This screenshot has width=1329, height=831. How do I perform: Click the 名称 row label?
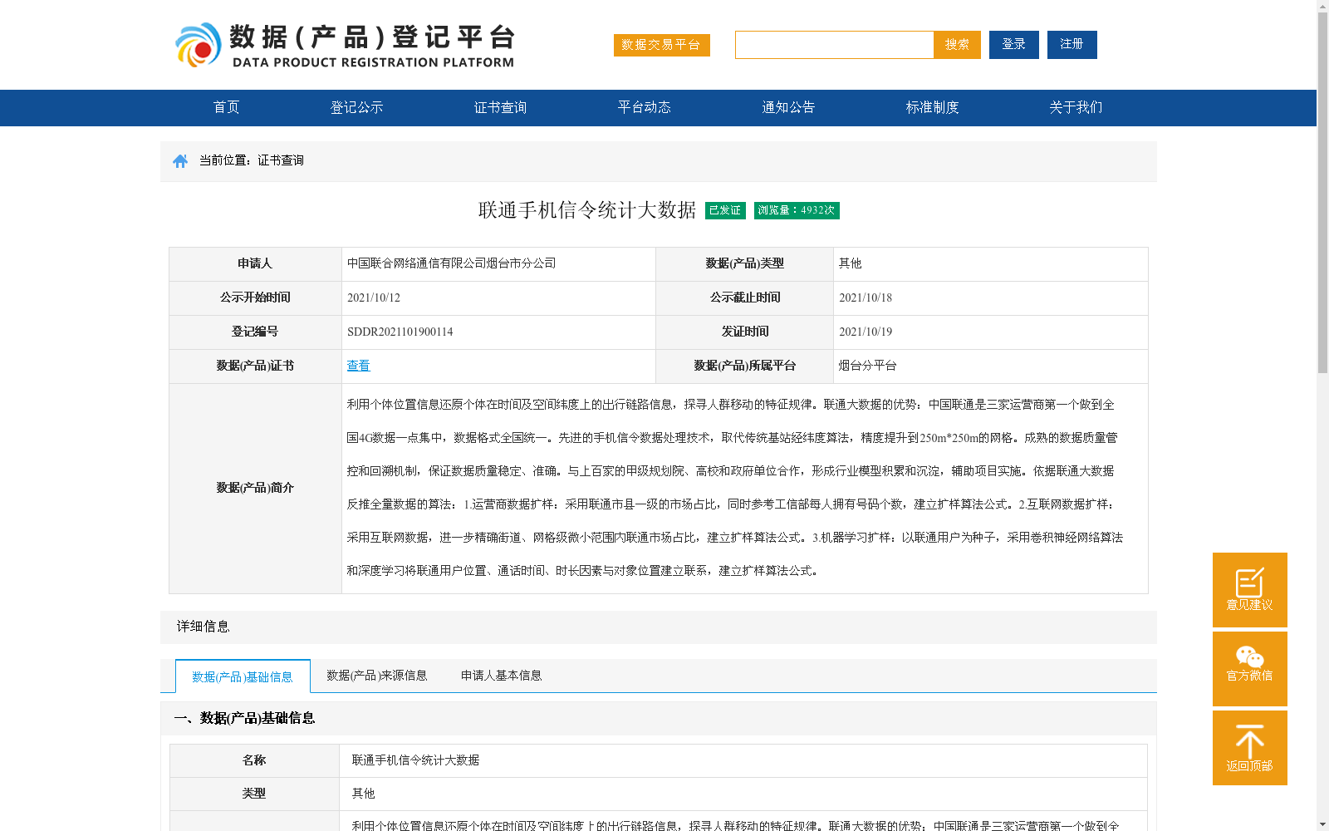[254, 760]
